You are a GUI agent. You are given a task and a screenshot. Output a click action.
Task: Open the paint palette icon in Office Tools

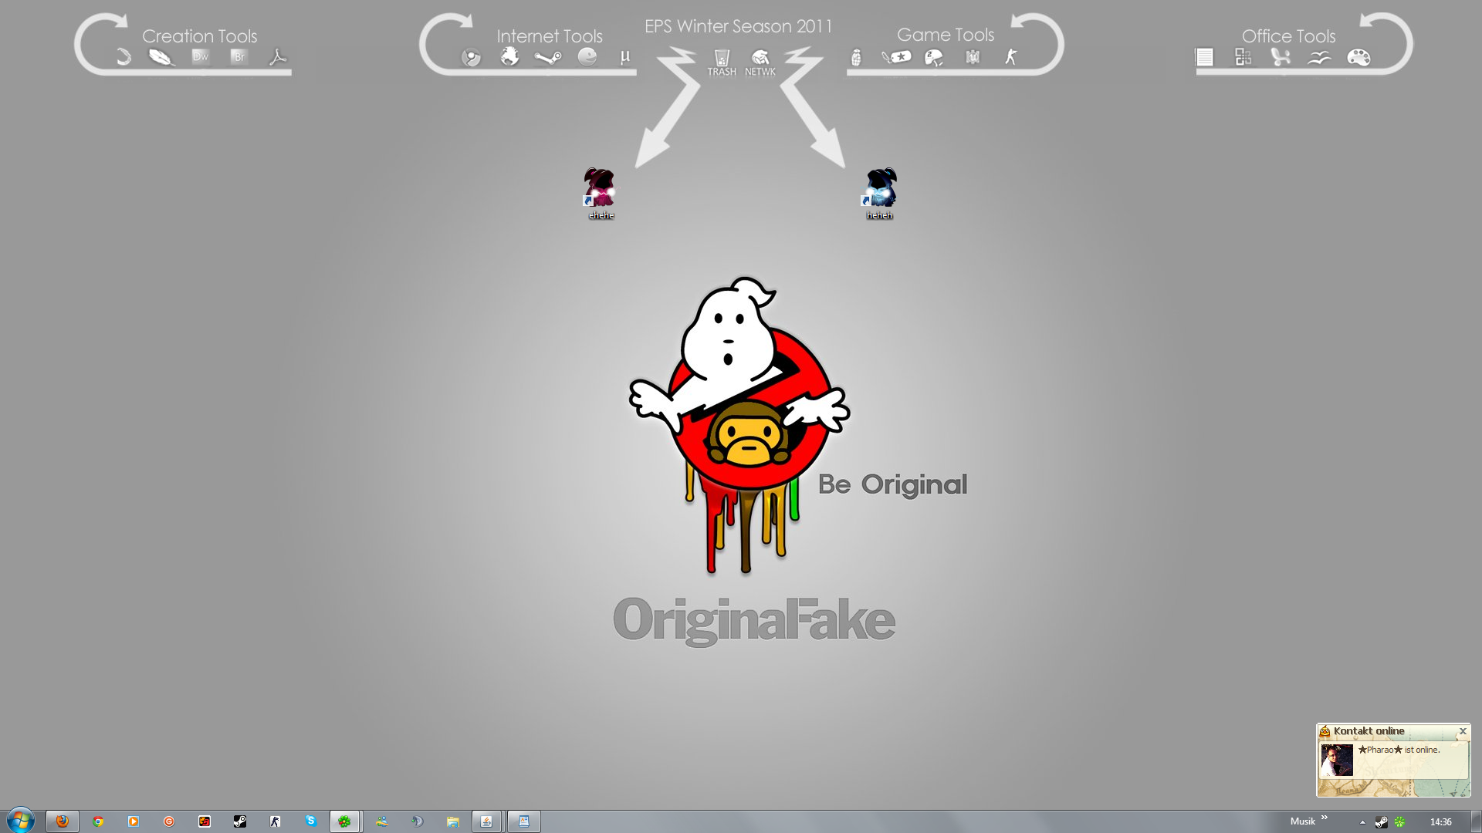1358,57
